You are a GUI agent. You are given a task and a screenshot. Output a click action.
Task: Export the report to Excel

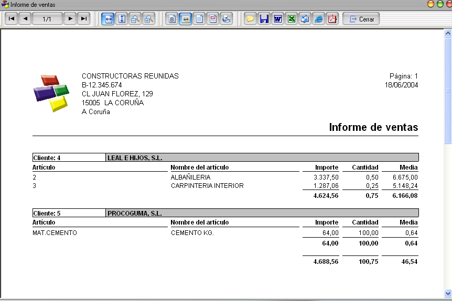click(x=292, y=19)
